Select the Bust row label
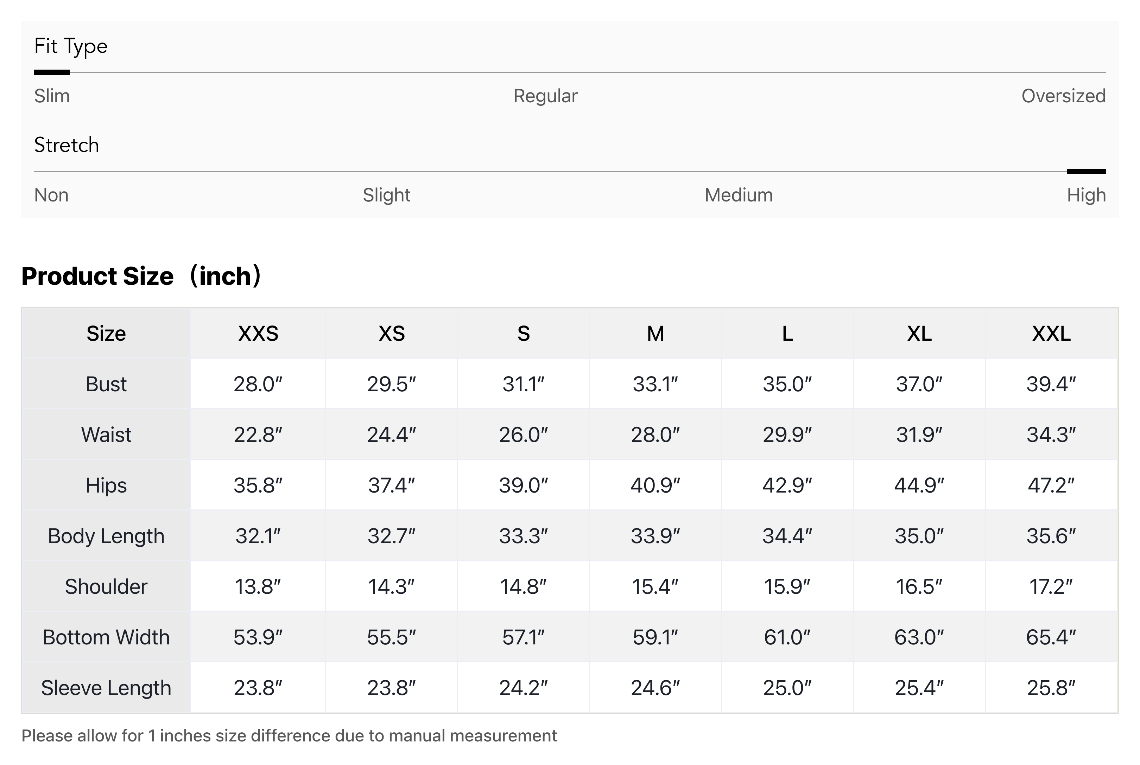1140x765 pixels. click(106, 384)
